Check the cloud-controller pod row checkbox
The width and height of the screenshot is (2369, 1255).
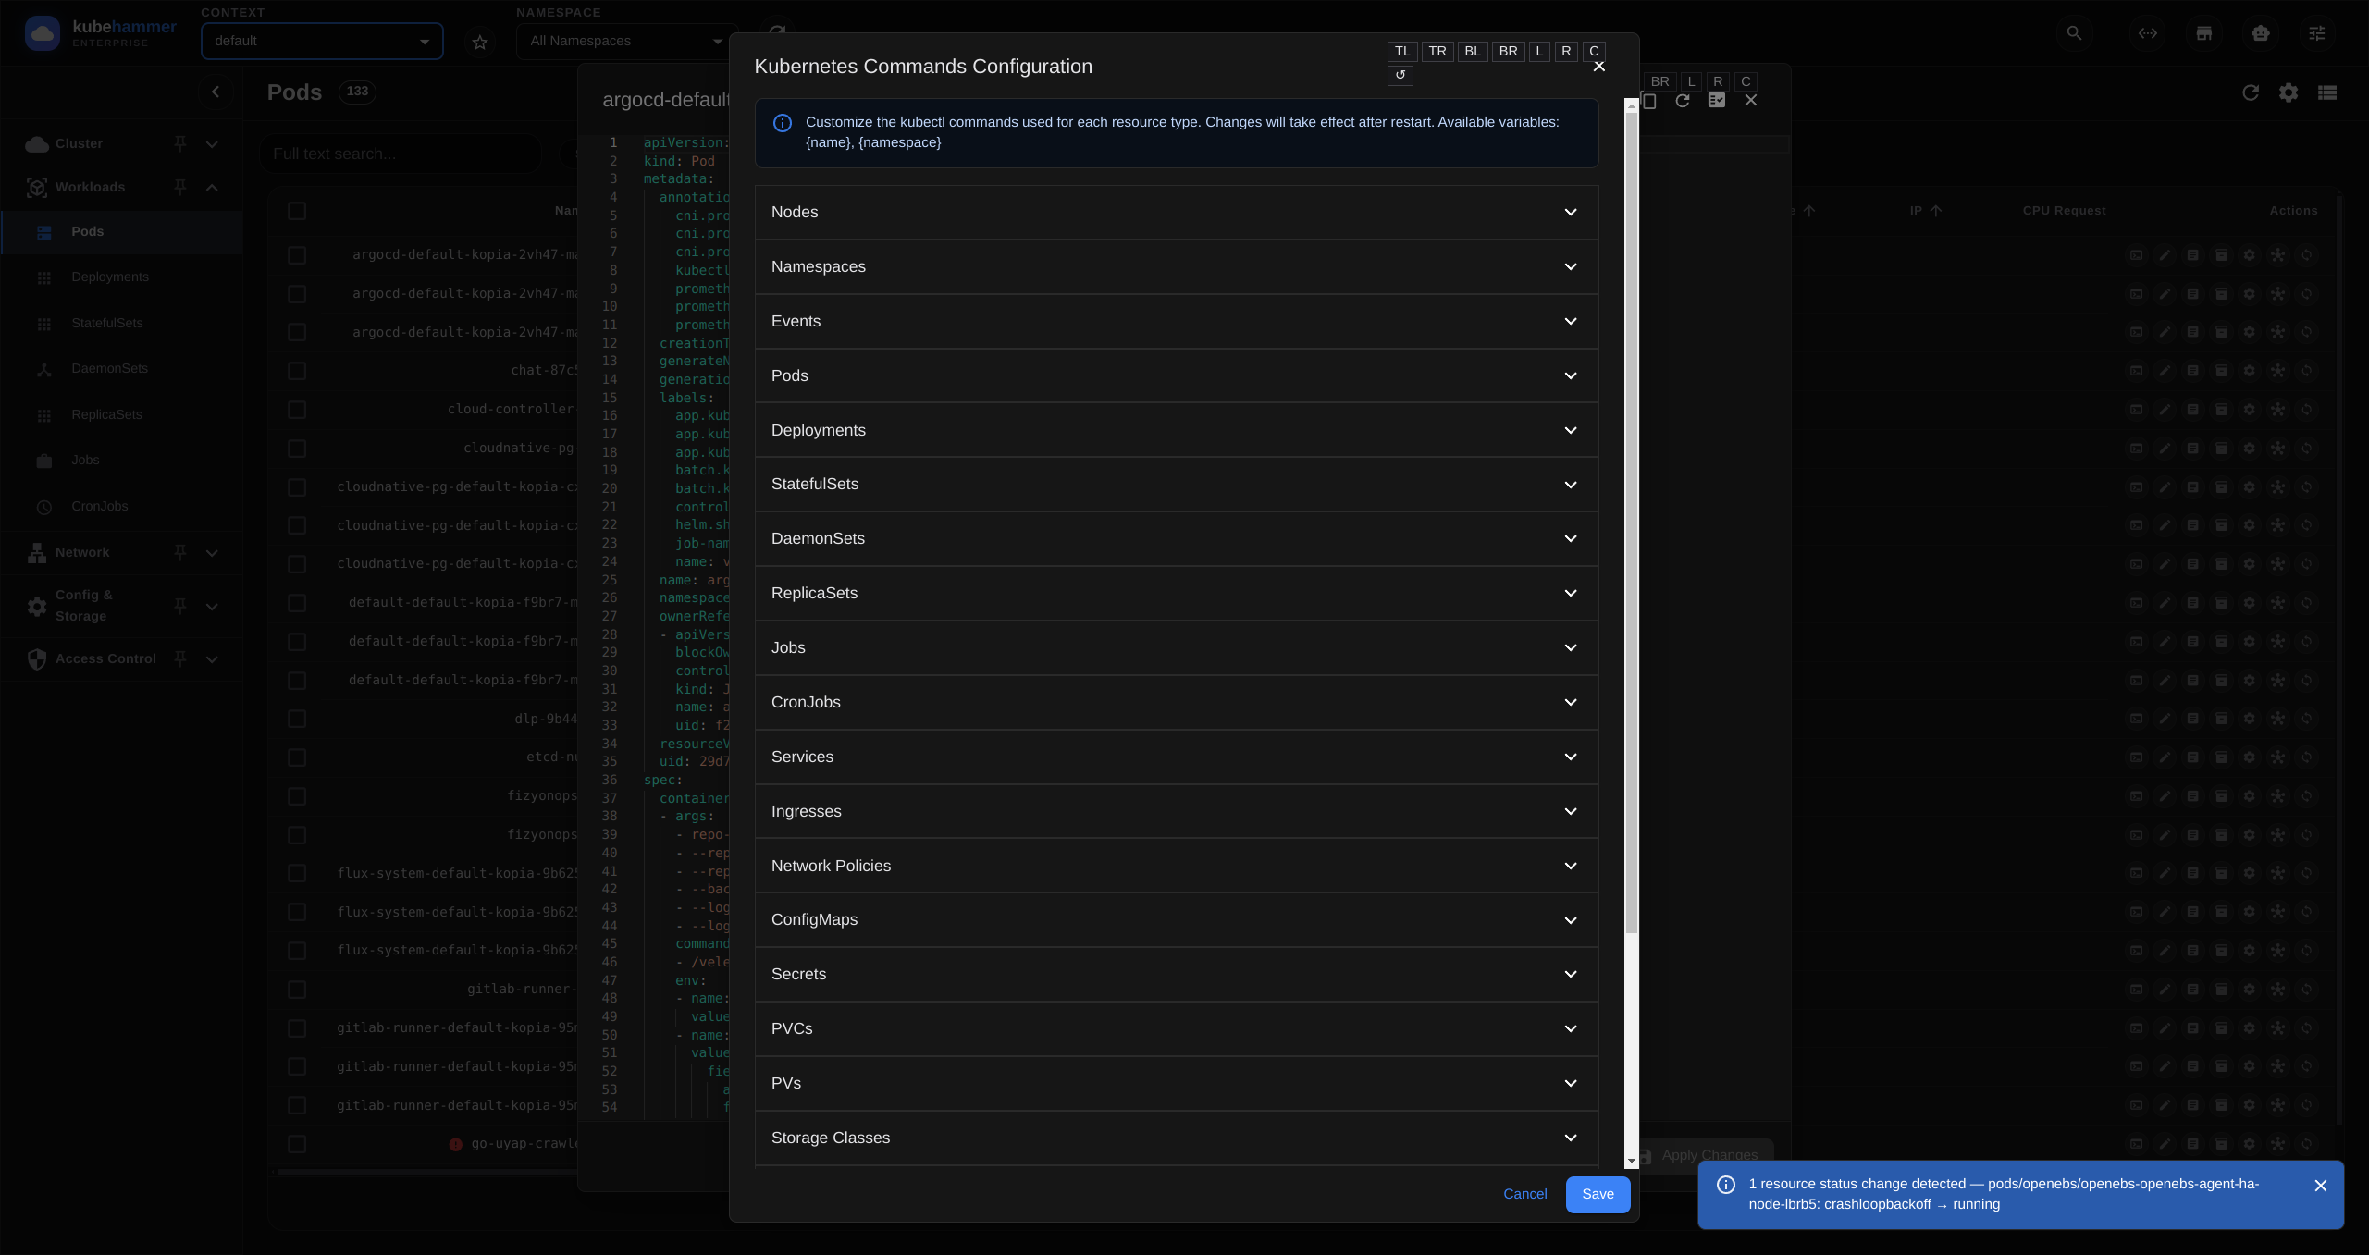click(x=297, y=410)
